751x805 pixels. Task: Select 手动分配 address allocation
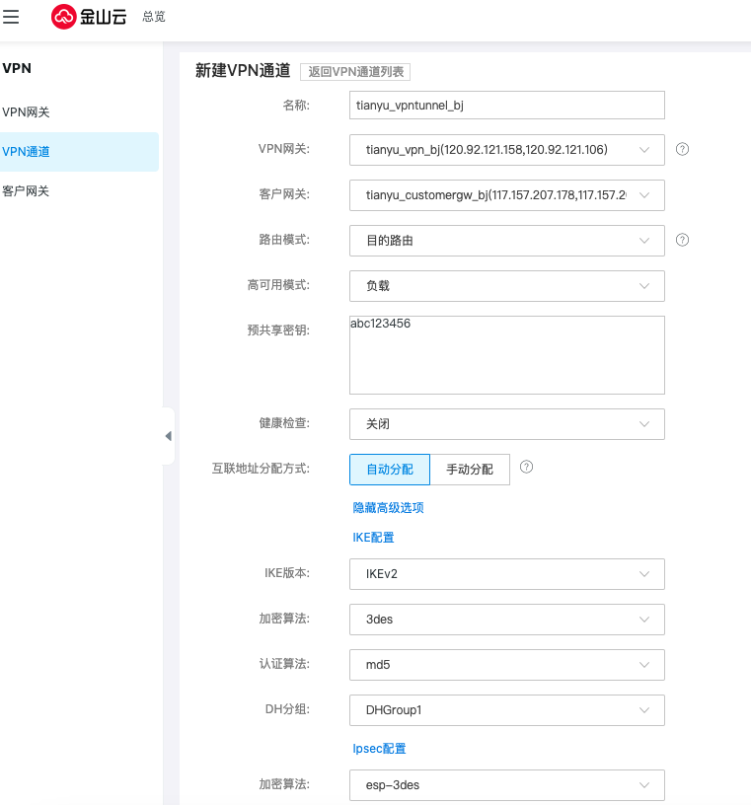tap(470, 470)
